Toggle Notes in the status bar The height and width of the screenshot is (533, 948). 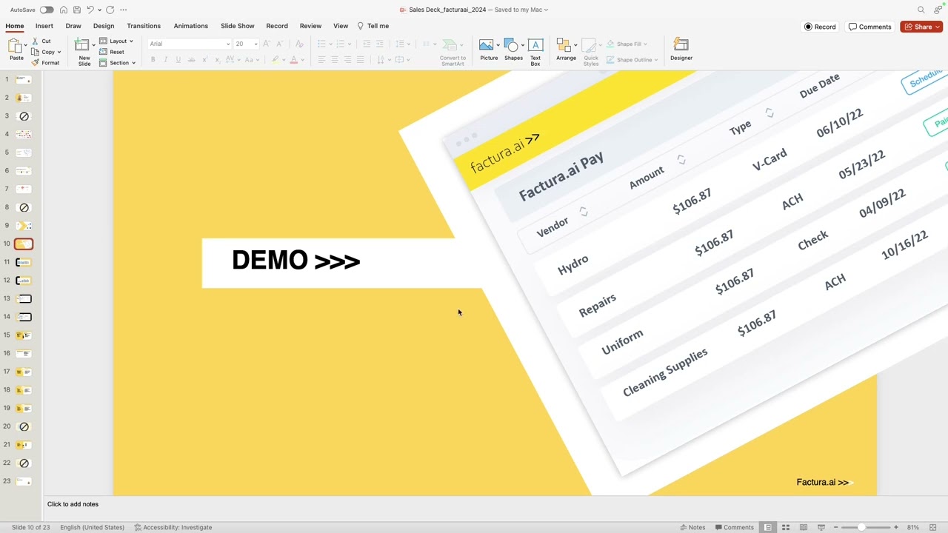pos(692,528)
